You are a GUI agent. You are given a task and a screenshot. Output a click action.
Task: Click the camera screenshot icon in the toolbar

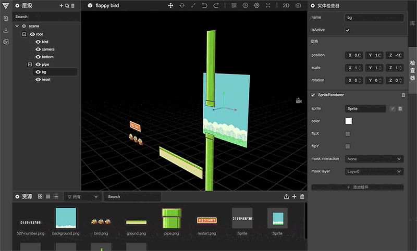pos(298,6)
